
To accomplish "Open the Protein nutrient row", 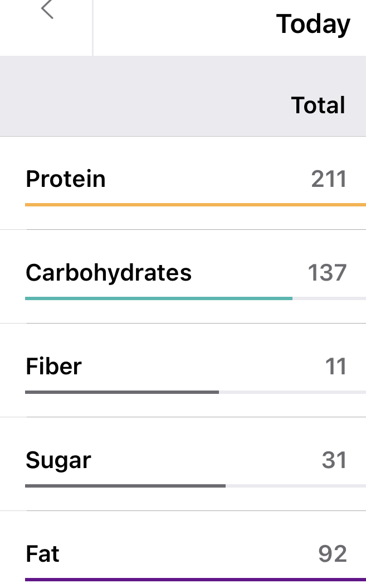I will click(x=66, y=179).
